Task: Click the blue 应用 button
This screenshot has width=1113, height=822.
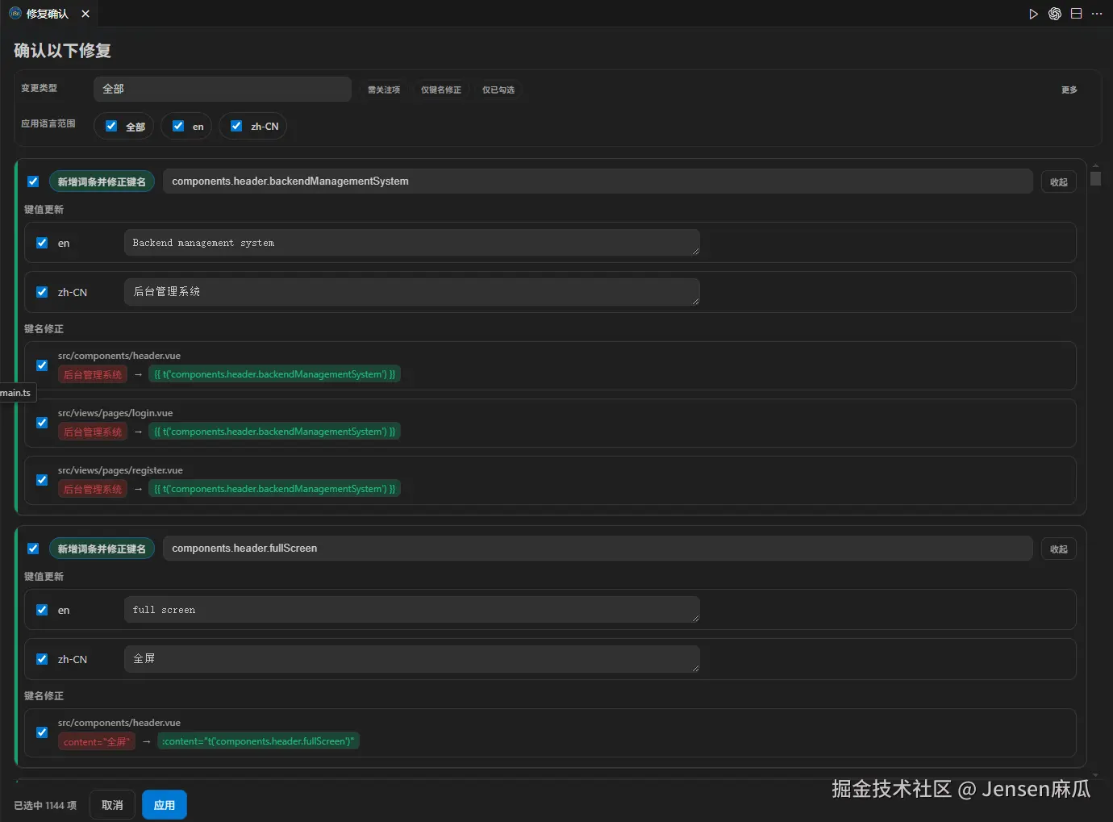Action: click(165, 805)
